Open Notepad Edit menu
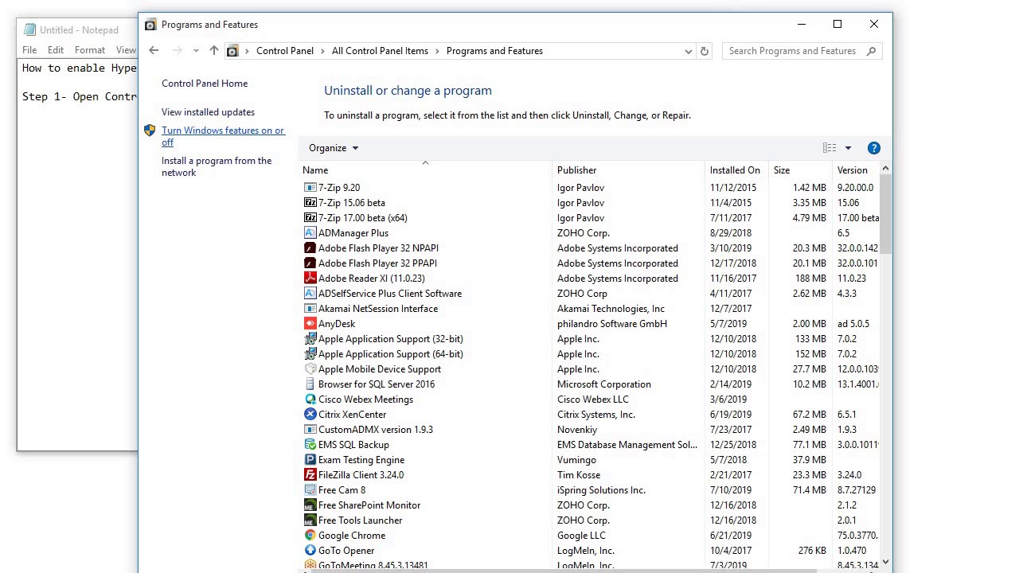This screenshot has width=1019, height=573. [x=56, y=50]
